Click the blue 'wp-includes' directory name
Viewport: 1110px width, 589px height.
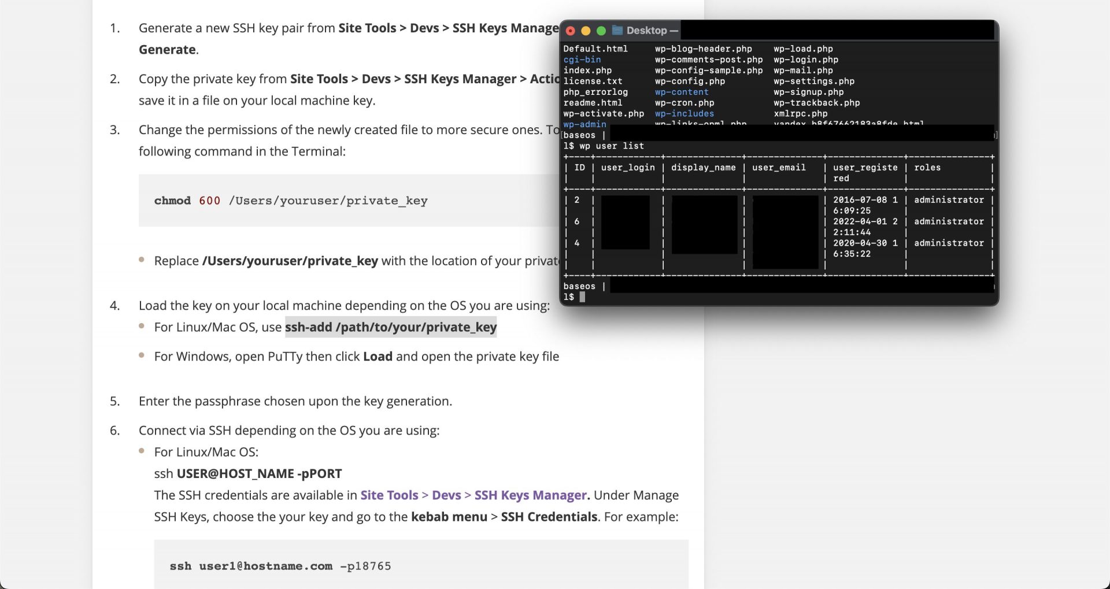coord(684,113)
